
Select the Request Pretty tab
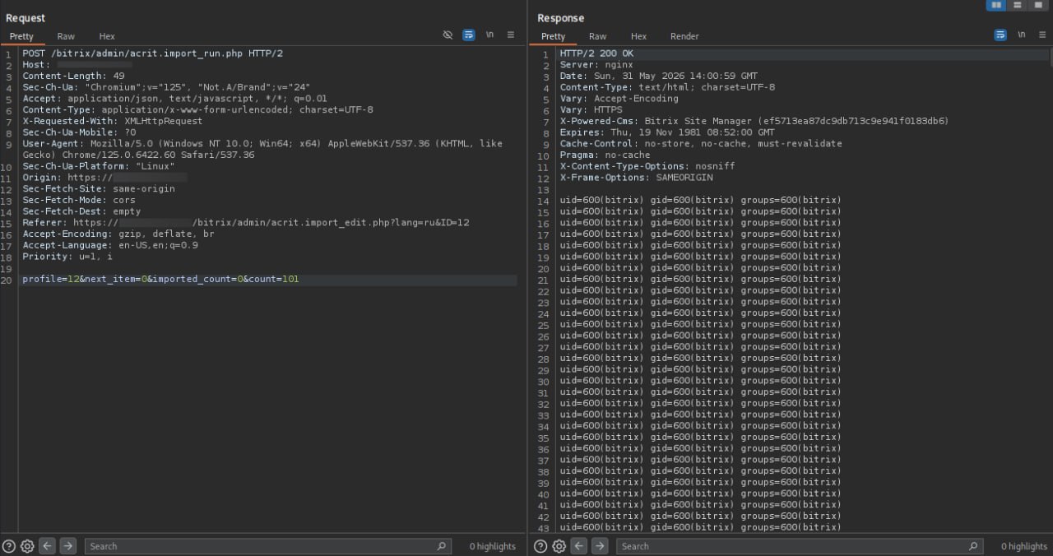[21, 36]
